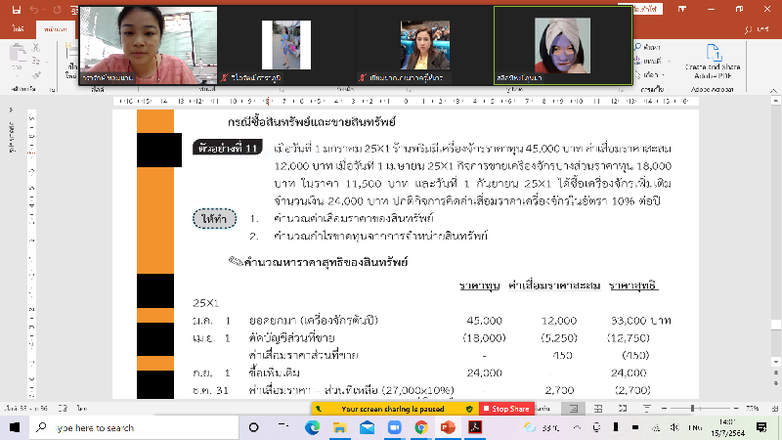Viewport: 782px width, 440px height.
Task: Open Microsoft Edge from the taskbar
Action: pos(312,427)
